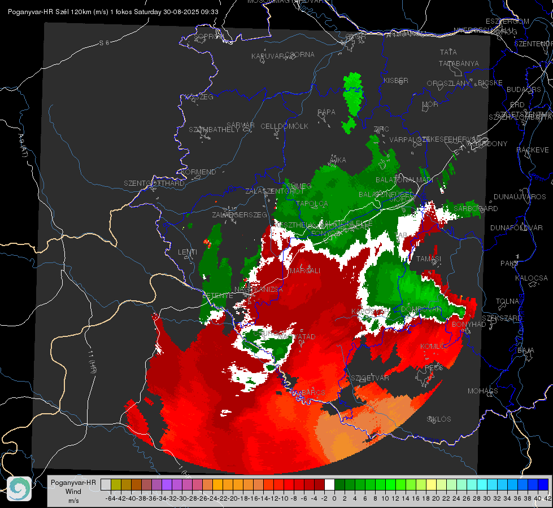
Task: Click the TATABANYA city label
Action: point(459,63)
